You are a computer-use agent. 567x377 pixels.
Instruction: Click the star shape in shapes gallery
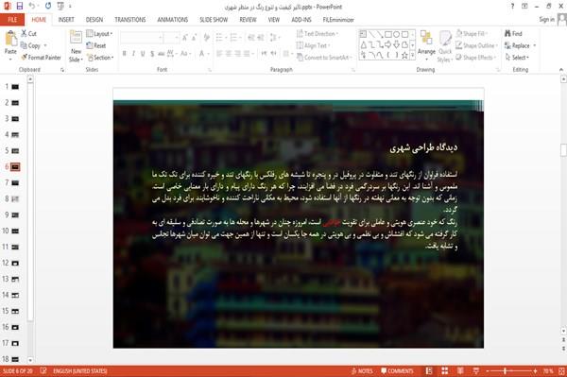tap(404, 55)
